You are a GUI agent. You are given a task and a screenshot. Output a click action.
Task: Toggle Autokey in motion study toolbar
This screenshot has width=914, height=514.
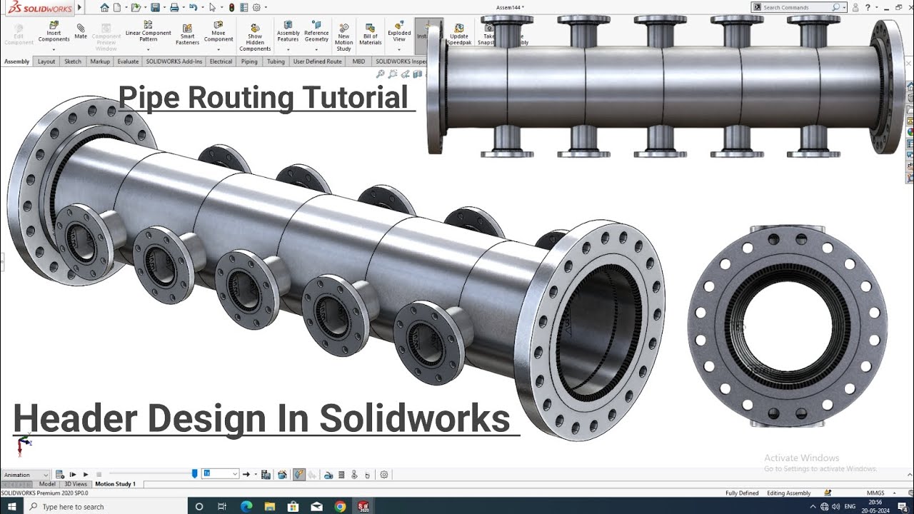coord(299,475)
